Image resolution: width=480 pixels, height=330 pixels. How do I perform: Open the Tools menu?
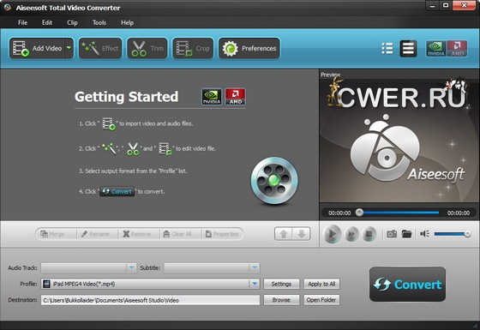click(x=99, y=22)
